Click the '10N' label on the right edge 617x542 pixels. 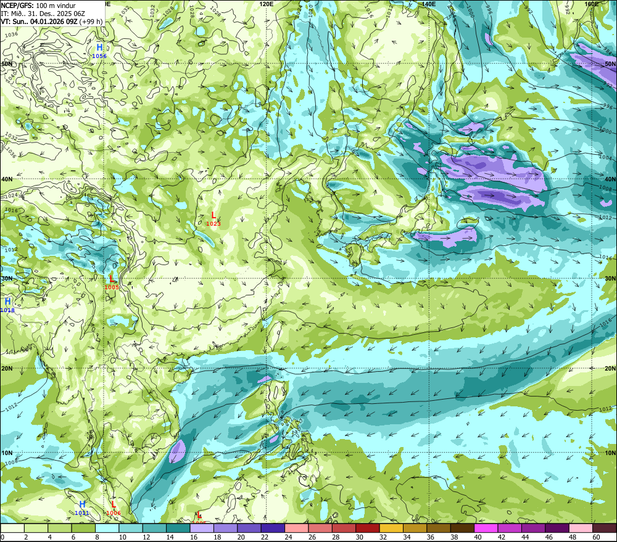(610, 453)
